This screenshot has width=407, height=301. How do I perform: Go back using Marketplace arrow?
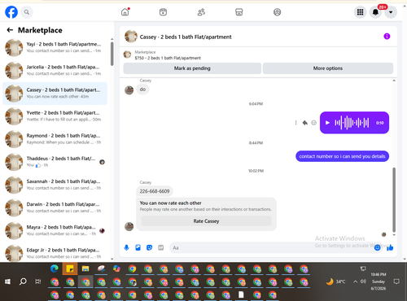click(x=10, y=30)
